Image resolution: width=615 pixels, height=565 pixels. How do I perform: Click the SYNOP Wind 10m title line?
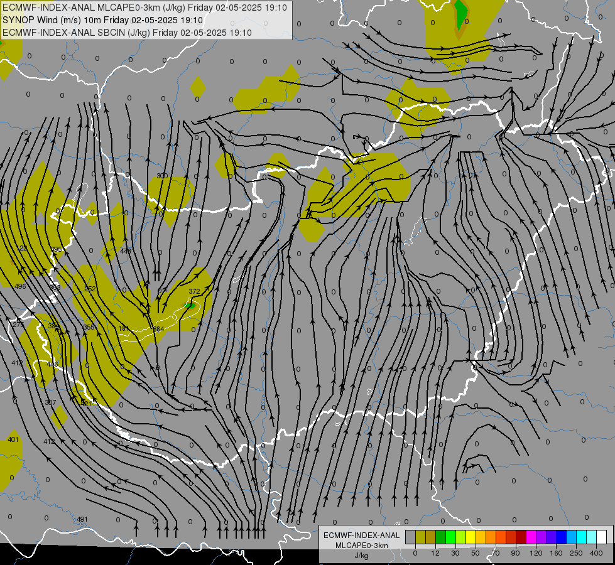103,20
